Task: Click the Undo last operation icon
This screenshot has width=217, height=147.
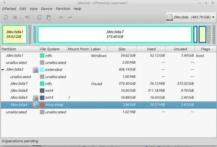Action: coord(61,17)
